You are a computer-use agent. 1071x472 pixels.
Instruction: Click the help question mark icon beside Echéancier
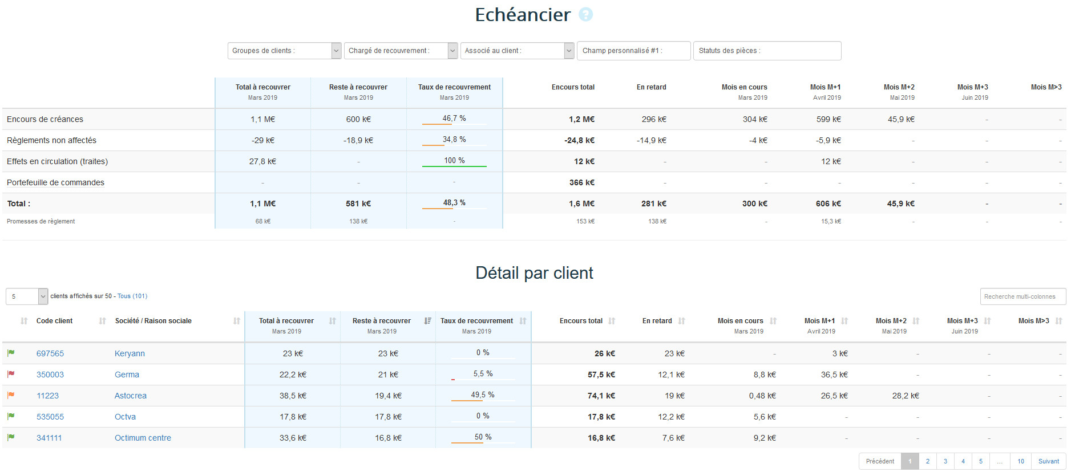pos(585,15)
